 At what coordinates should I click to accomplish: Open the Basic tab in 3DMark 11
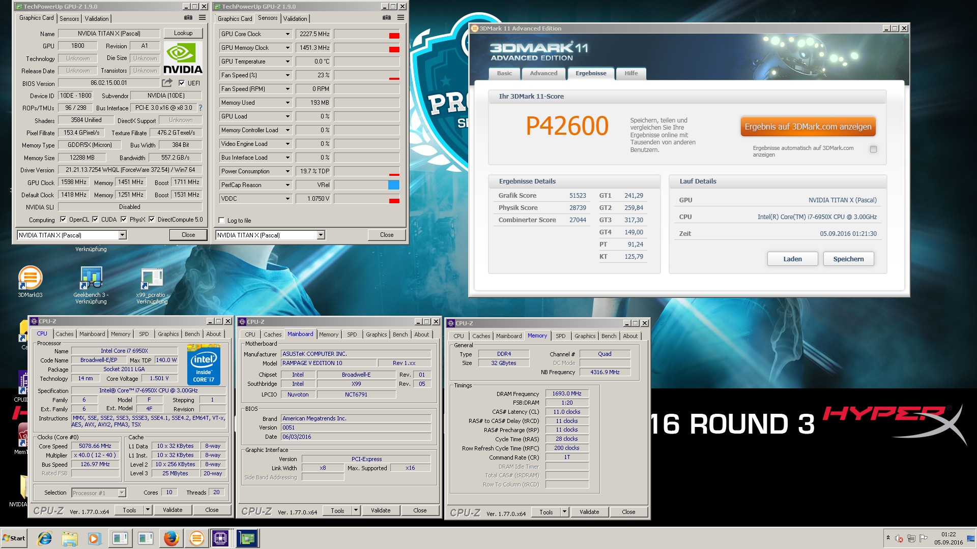coord(505,74)
